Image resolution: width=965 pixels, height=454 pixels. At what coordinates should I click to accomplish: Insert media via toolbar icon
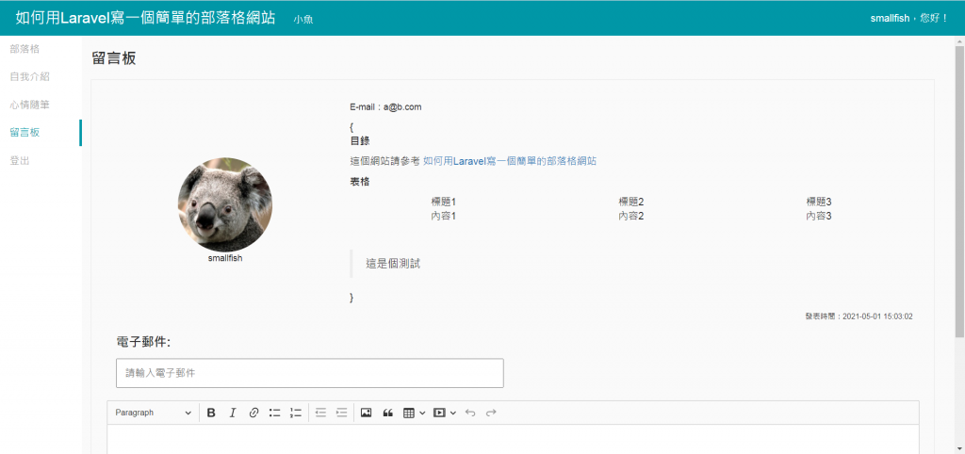coord(439,413)
